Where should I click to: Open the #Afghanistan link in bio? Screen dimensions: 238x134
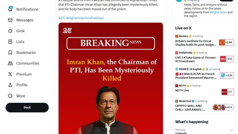point(218,13)
